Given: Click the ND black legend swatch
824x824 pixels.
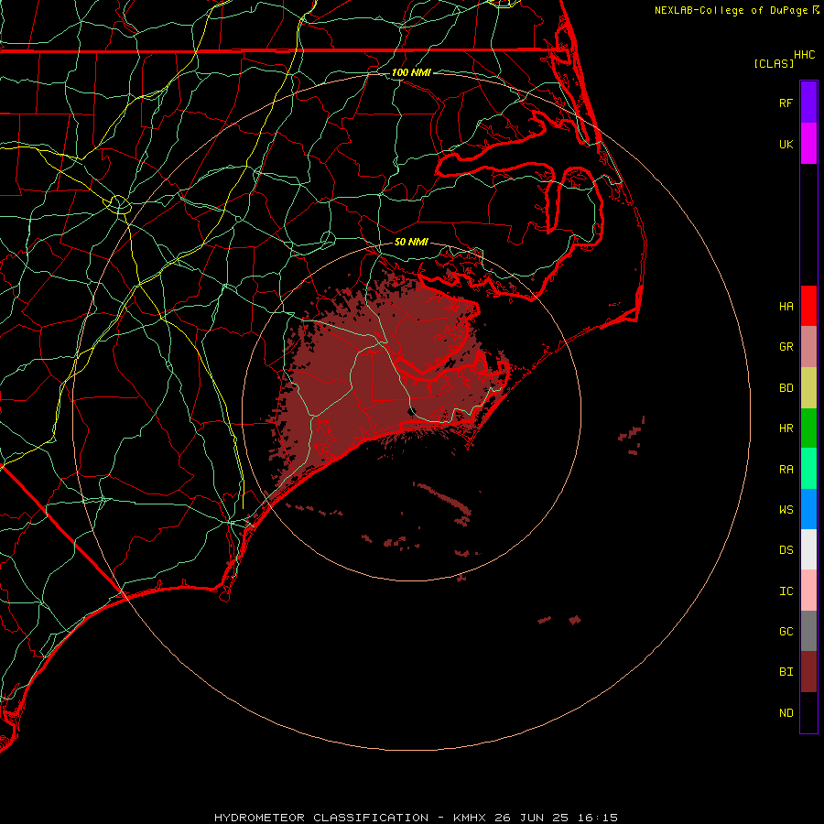Looking at the screenshot, I should pos(808,712).
